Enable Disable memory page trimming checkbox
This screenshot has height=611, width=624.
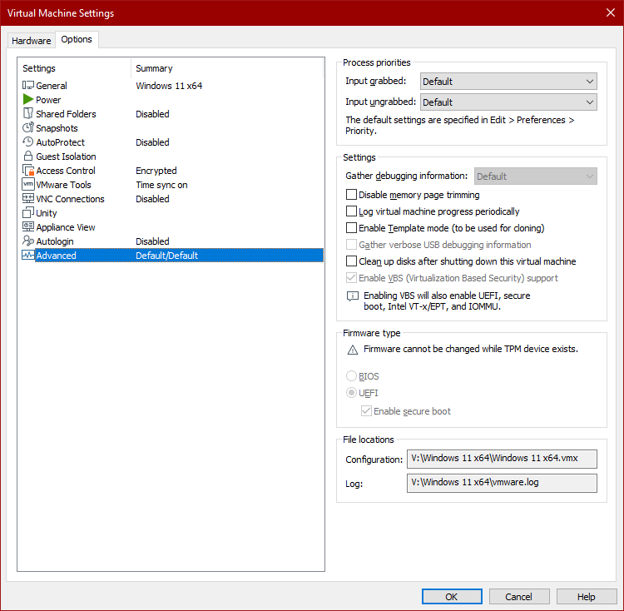point(351,195)
